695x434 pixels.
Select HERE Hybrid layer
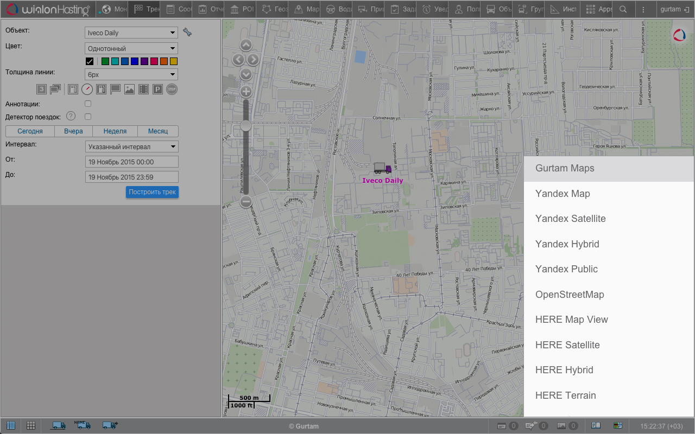point(609,370)
